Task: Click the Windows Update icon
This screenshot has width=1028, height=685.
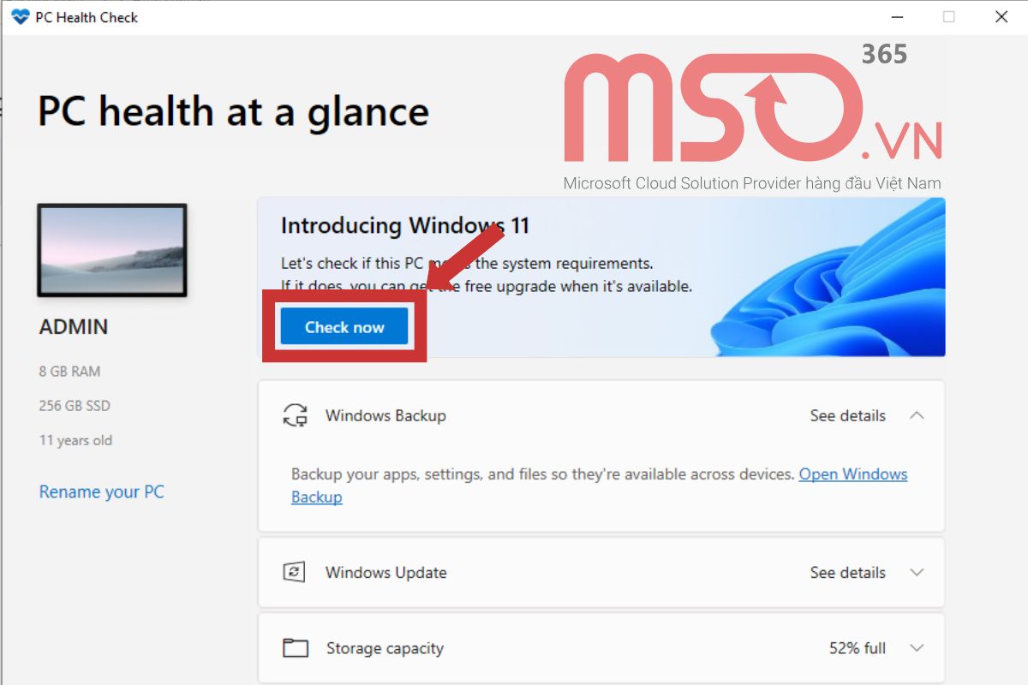Action: (295, 573)
